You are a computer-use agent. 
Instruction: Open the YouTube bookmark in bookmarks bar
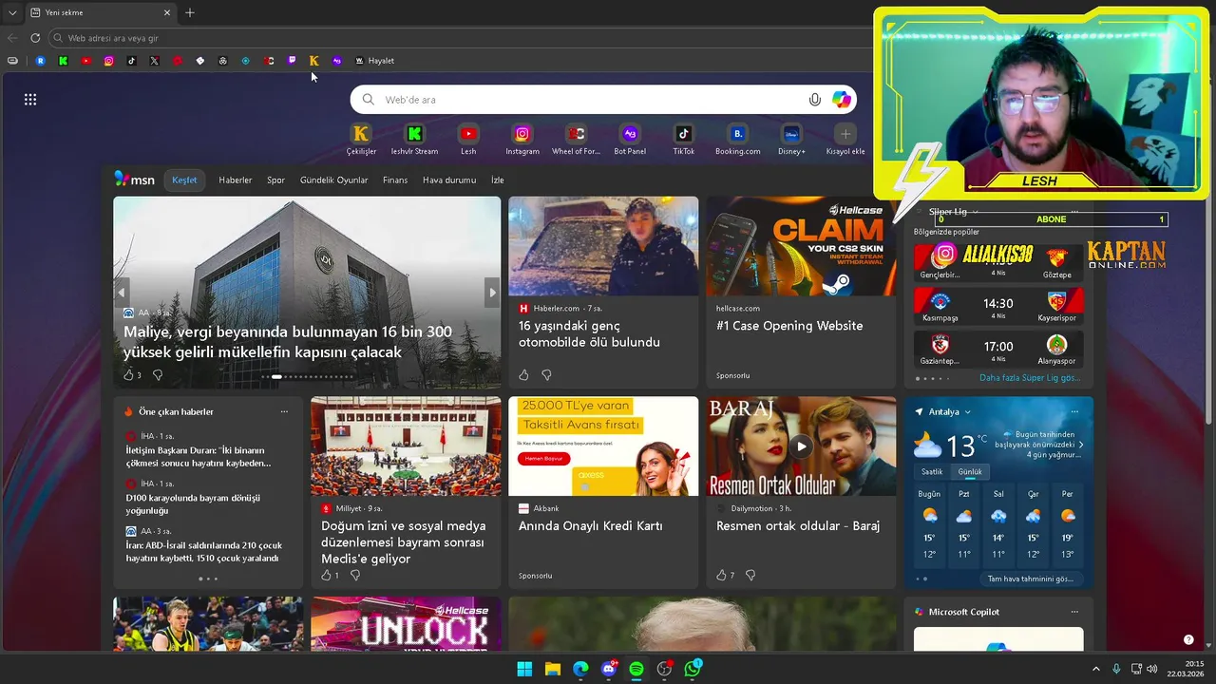click(x=85, y=61)
